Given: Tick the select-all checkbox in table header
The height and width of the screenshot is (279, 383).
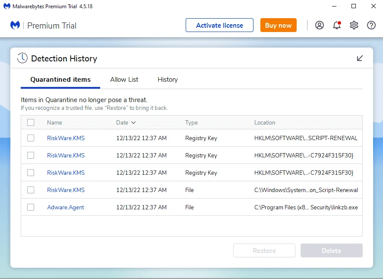Looking at the screenshot, I should point(31,122).
